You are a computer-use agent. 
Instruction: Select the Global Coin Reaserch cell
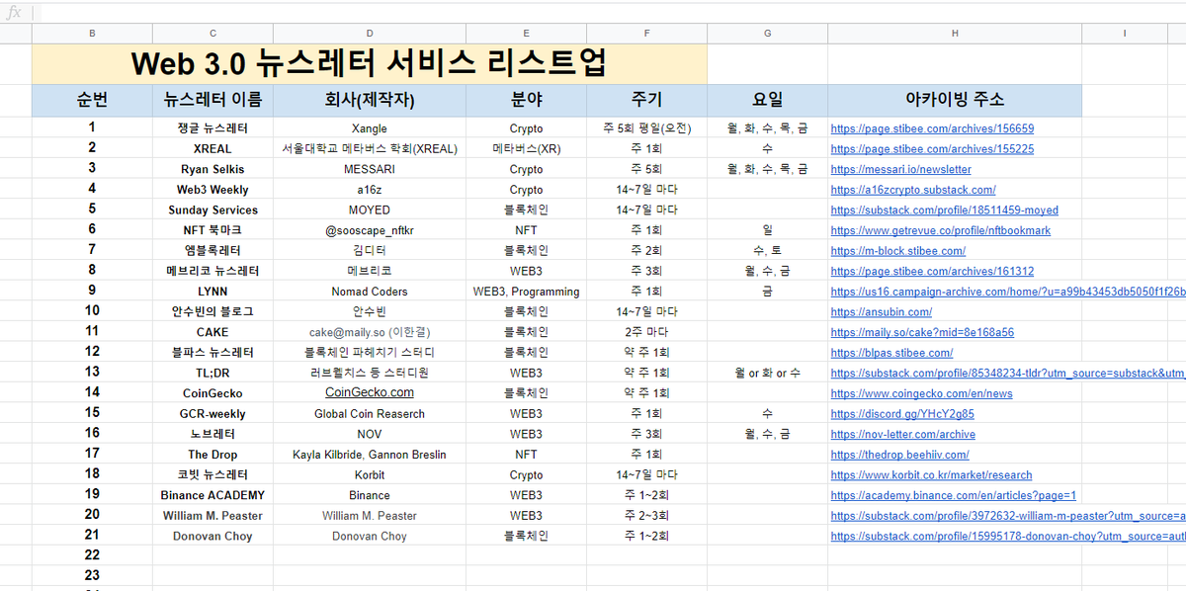[370, 414]
